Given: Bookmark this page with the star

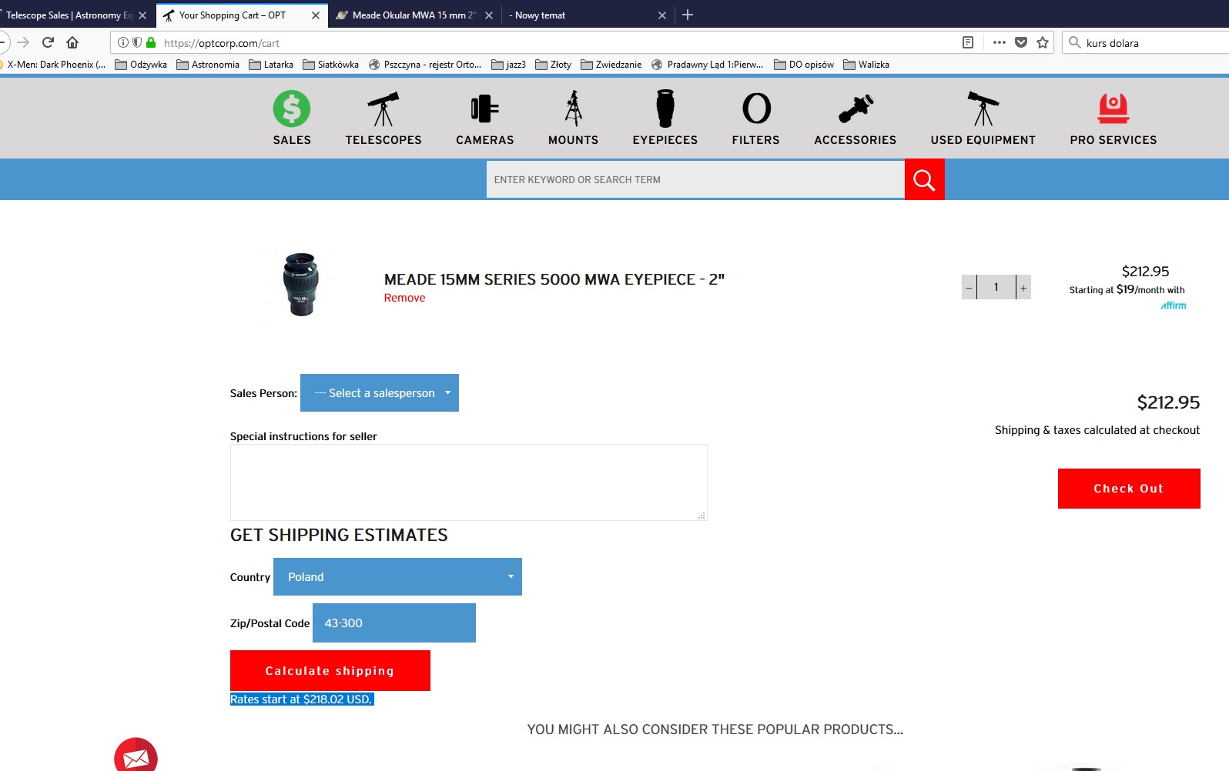Looking at the screenshot, I should [1043, 42].
